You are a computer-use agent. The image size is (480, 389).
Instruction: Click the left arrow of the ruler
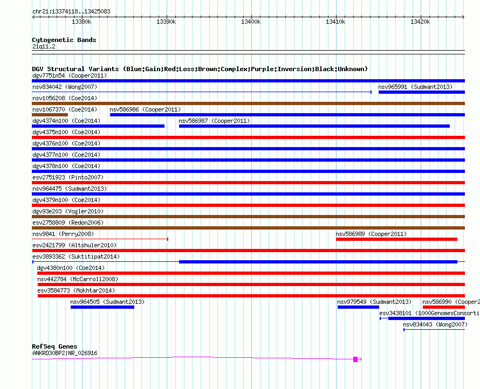coord(33,17)
